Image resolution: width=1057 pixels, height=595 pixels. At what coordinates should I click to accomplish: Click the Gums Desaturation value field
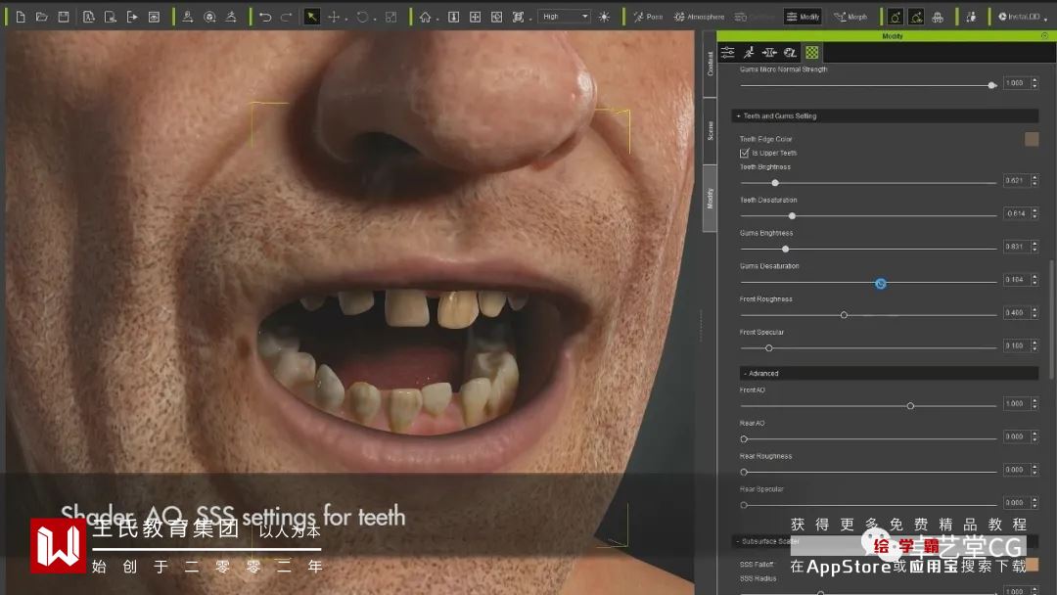pyautogui.click(x=1016, y=280)
